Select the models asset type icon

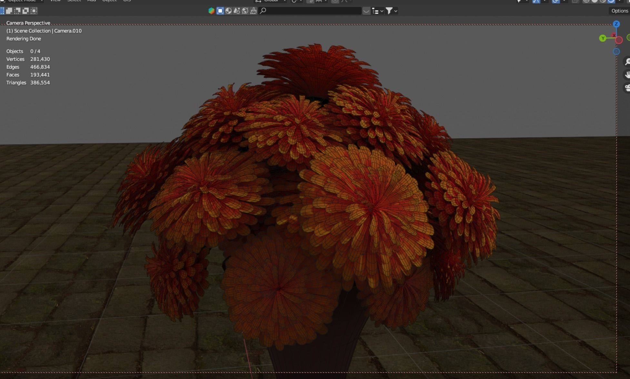coord(220,11)
